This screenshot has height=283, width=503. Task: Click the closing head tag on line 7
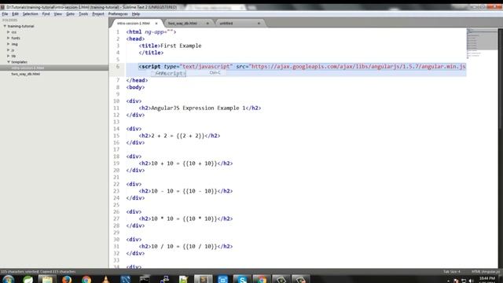pos(137,80)
